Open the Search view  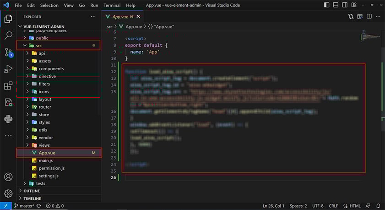coord(8,35)
